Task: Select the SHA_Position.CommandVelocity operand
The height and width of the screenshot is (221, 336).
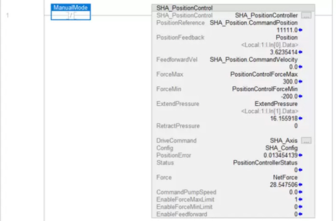Action: coord(254,60)
